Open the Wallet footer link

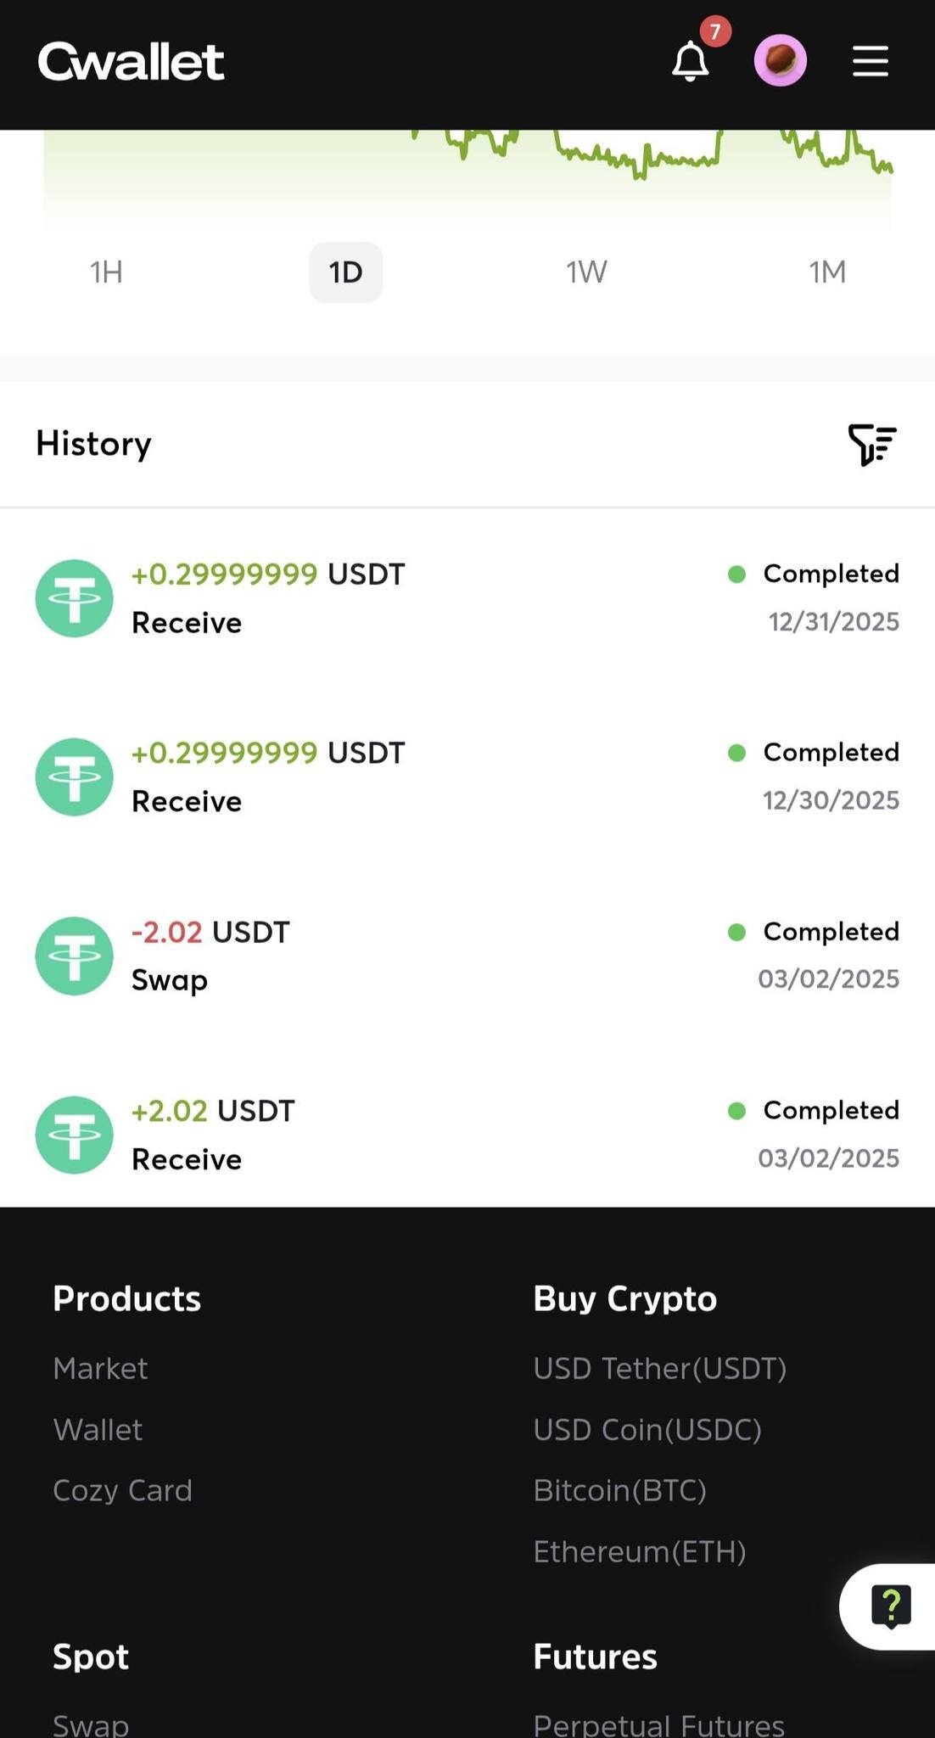[x=98, y=1429]
